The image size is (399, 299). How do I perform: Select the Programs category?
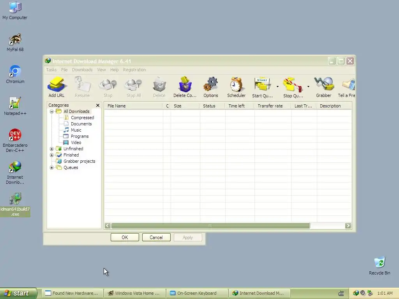pos(79,136)
